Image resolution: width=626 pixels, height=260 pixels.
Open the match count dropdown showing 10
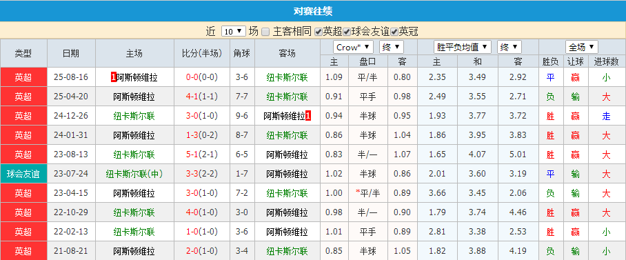(x=234, y=31)
